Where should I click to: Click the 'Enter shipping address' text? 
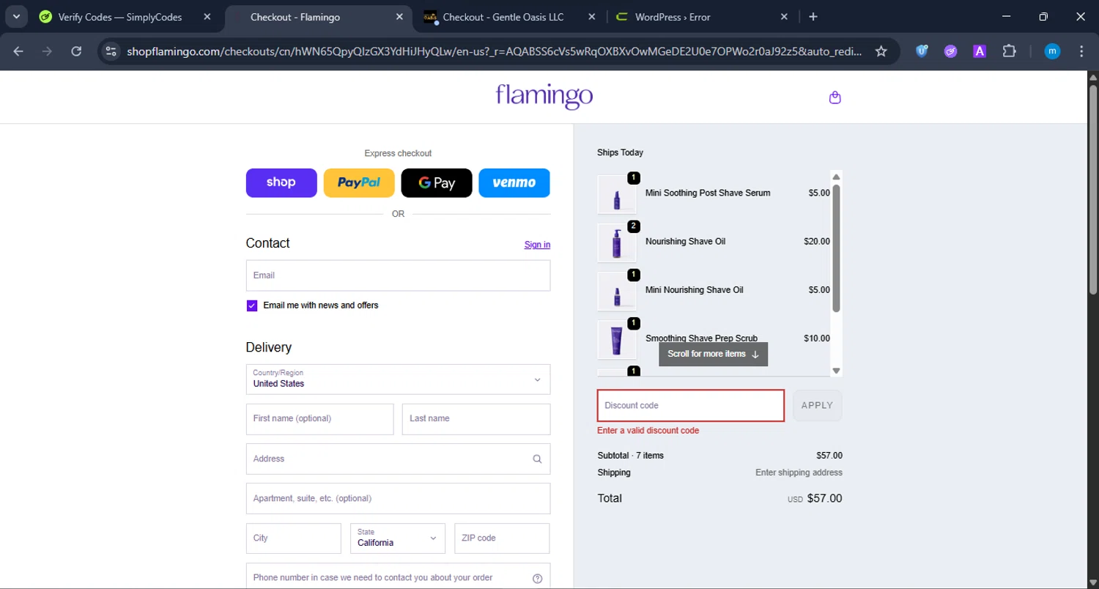pyautogui.click(x=799, y=473)
